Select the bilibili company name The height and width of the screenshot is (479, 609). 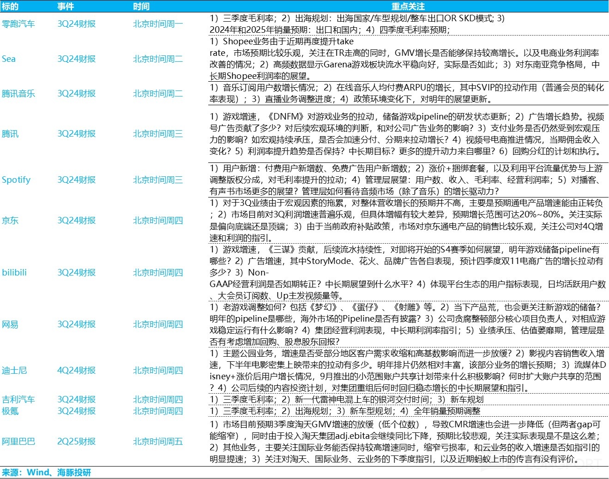pos(14,272)
